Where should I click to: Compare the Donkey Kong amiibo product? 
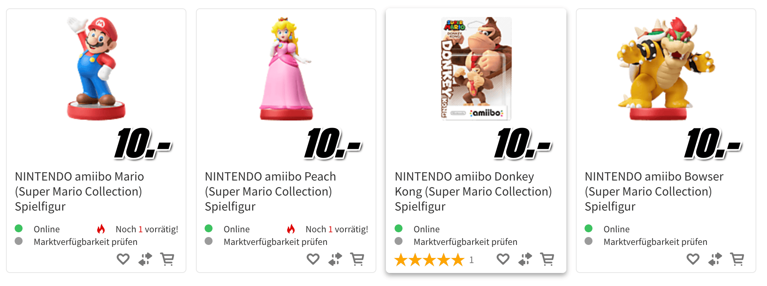[x=525, y=259]
